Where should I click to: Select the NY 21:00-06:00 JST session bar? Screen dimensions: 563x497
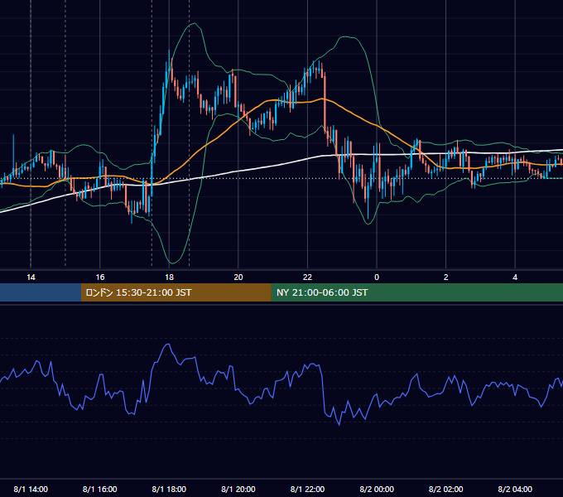(416, 292)
